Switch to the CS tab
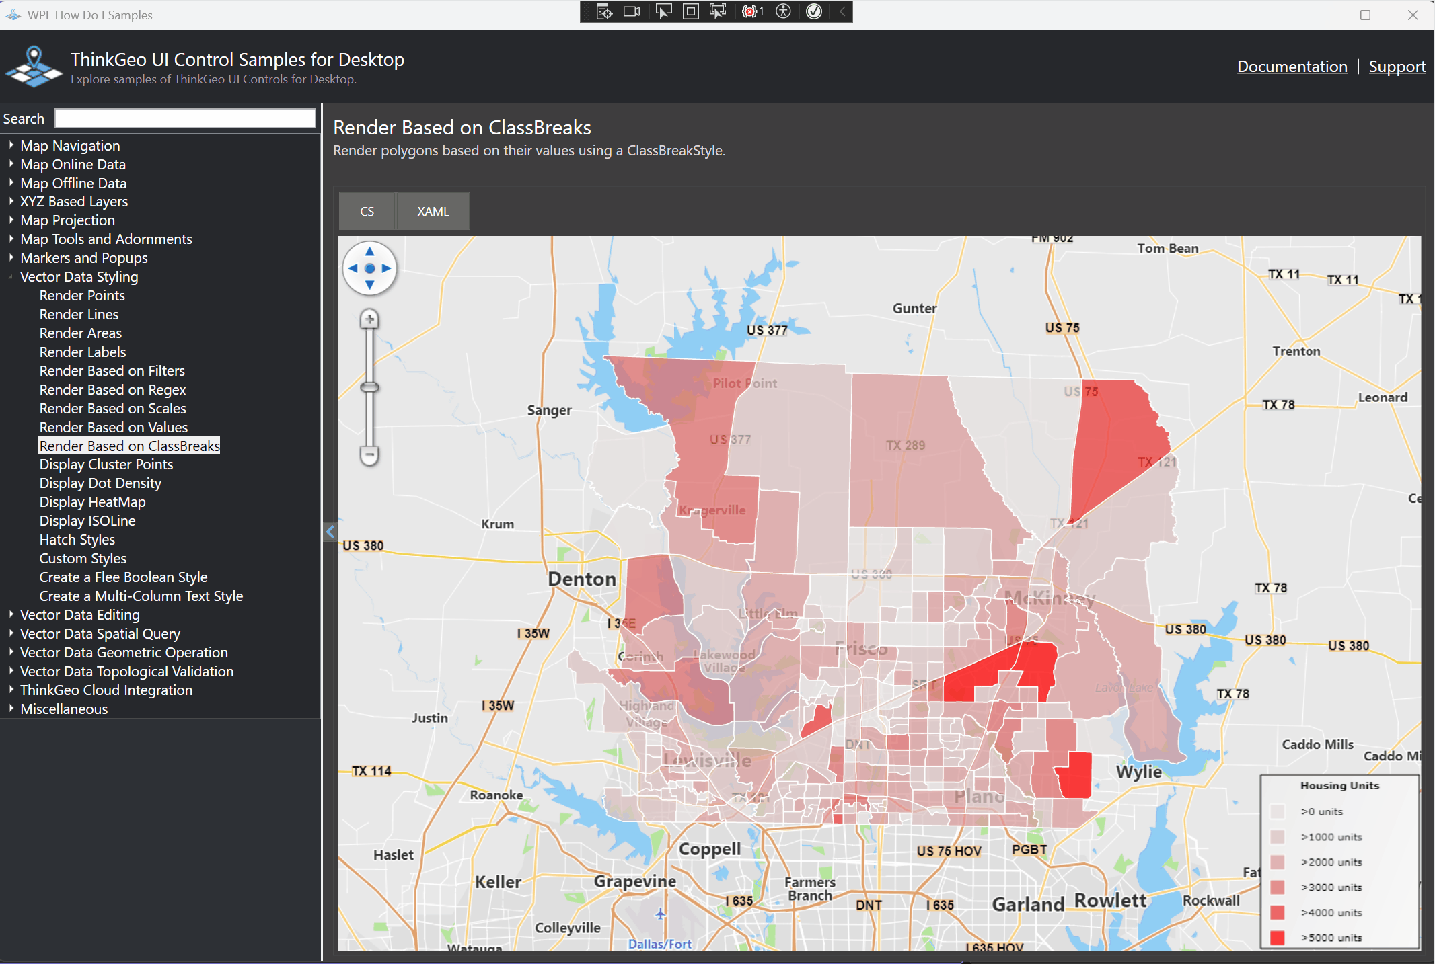Screen dimensions: 1435x964 pyautogui.click(x=367, y=211)
